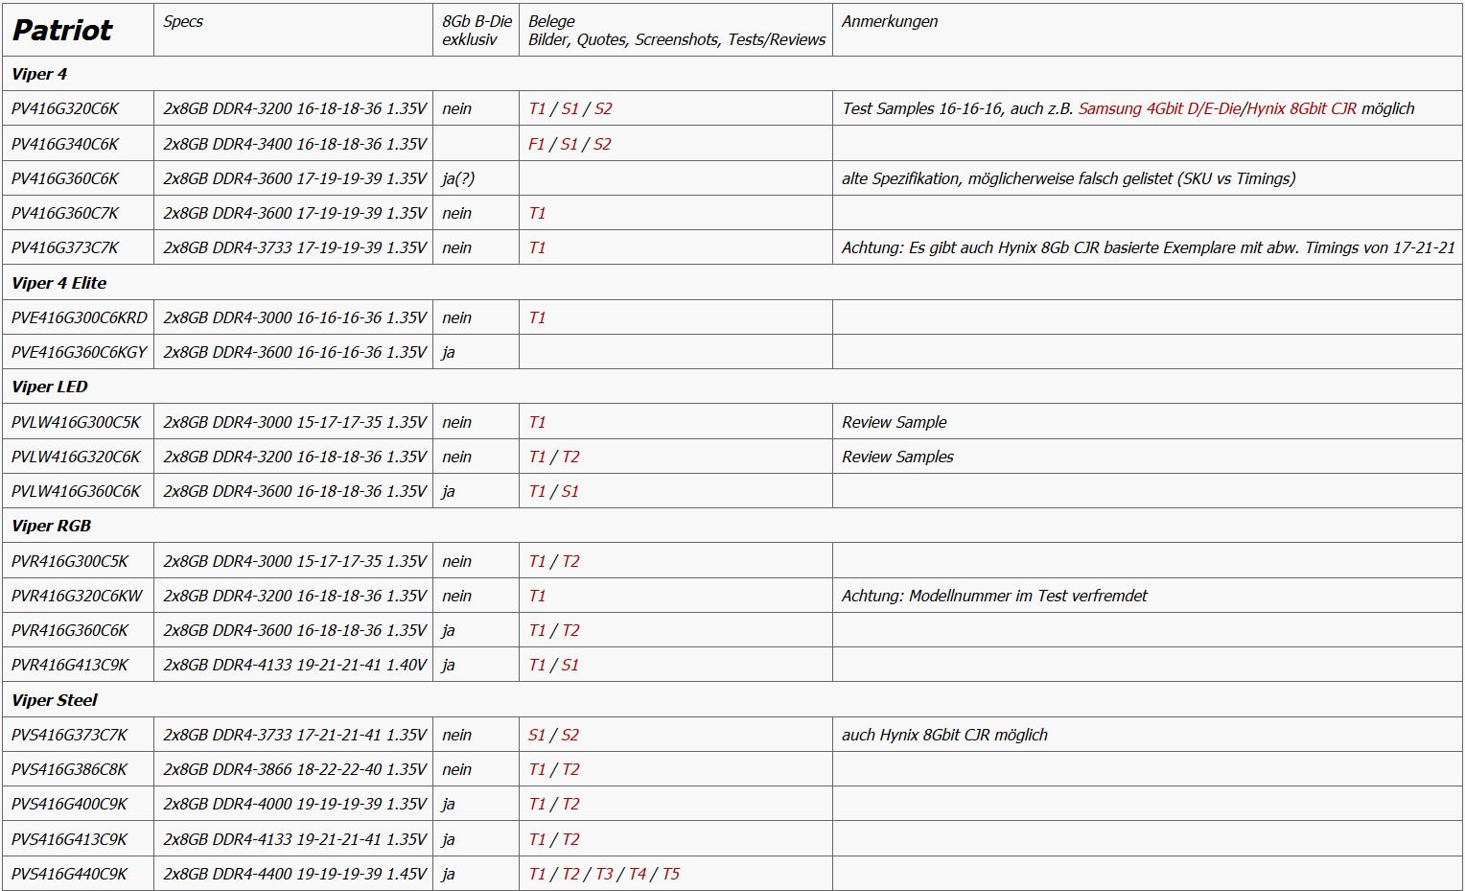Open S1 link in PVR416G413C9K row
Viewport: 1465px width, 891px height.
coord(570,665)
